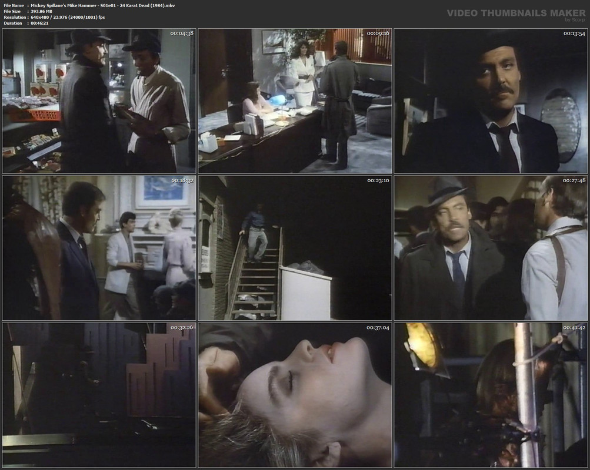
Task: Select the thumbnail at 00:13:54
Action: [491, 101]
